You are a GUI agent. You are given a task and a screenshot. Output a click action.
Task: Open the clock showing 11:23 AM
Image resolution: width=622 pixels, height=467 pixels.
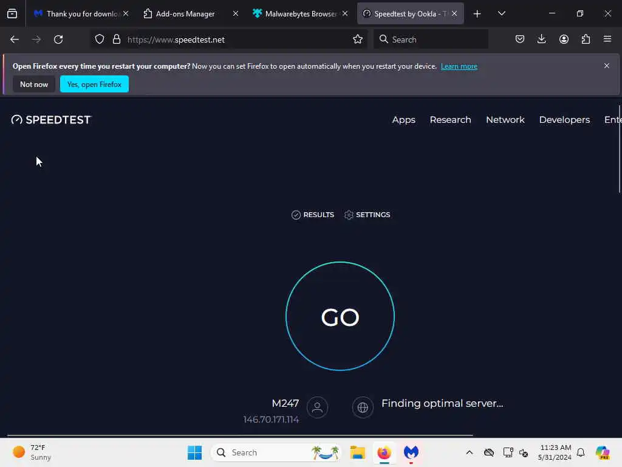point(555,452)
